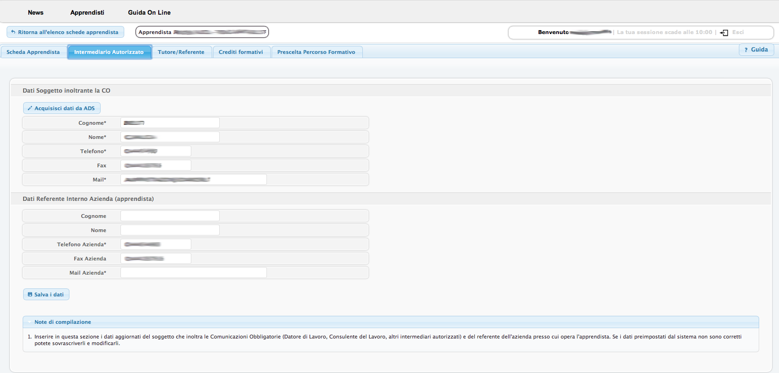The width and height of the screenshot is (779, 373).
Task: Click the Telefono Azienda input field
Action: tap(155, 244)
